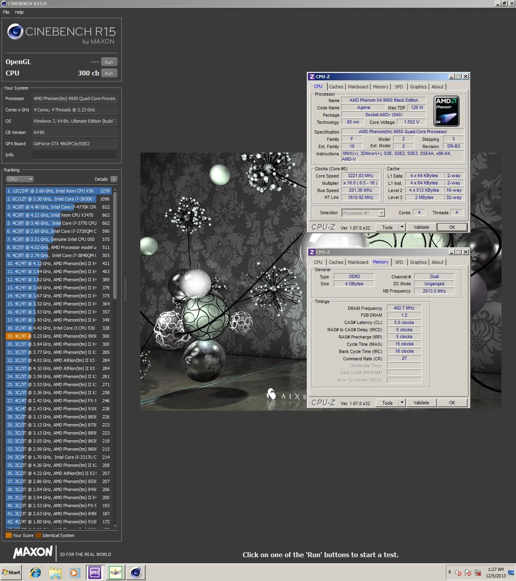The image size is (516, 581).
Task: Open SPD tab in the CPU-Z Memory window
Action: [x=399, y=262]
